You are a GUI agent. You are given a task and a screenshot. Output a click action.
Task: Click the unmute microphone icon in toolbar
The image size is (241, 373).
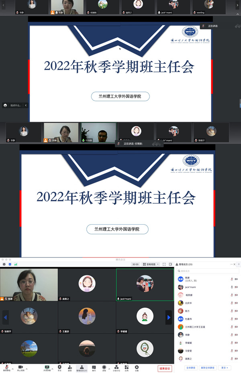[6, 367]
